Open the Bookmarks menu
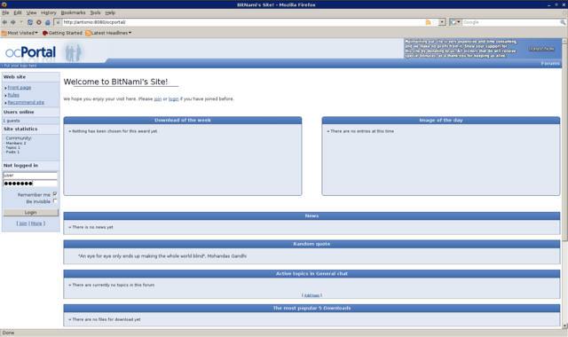568x337 pixels. pyautogui.click(x=73, y=12)
